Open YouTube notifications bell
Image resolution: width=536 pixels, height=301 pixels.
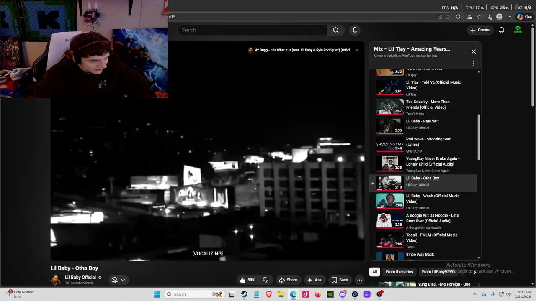501,30
